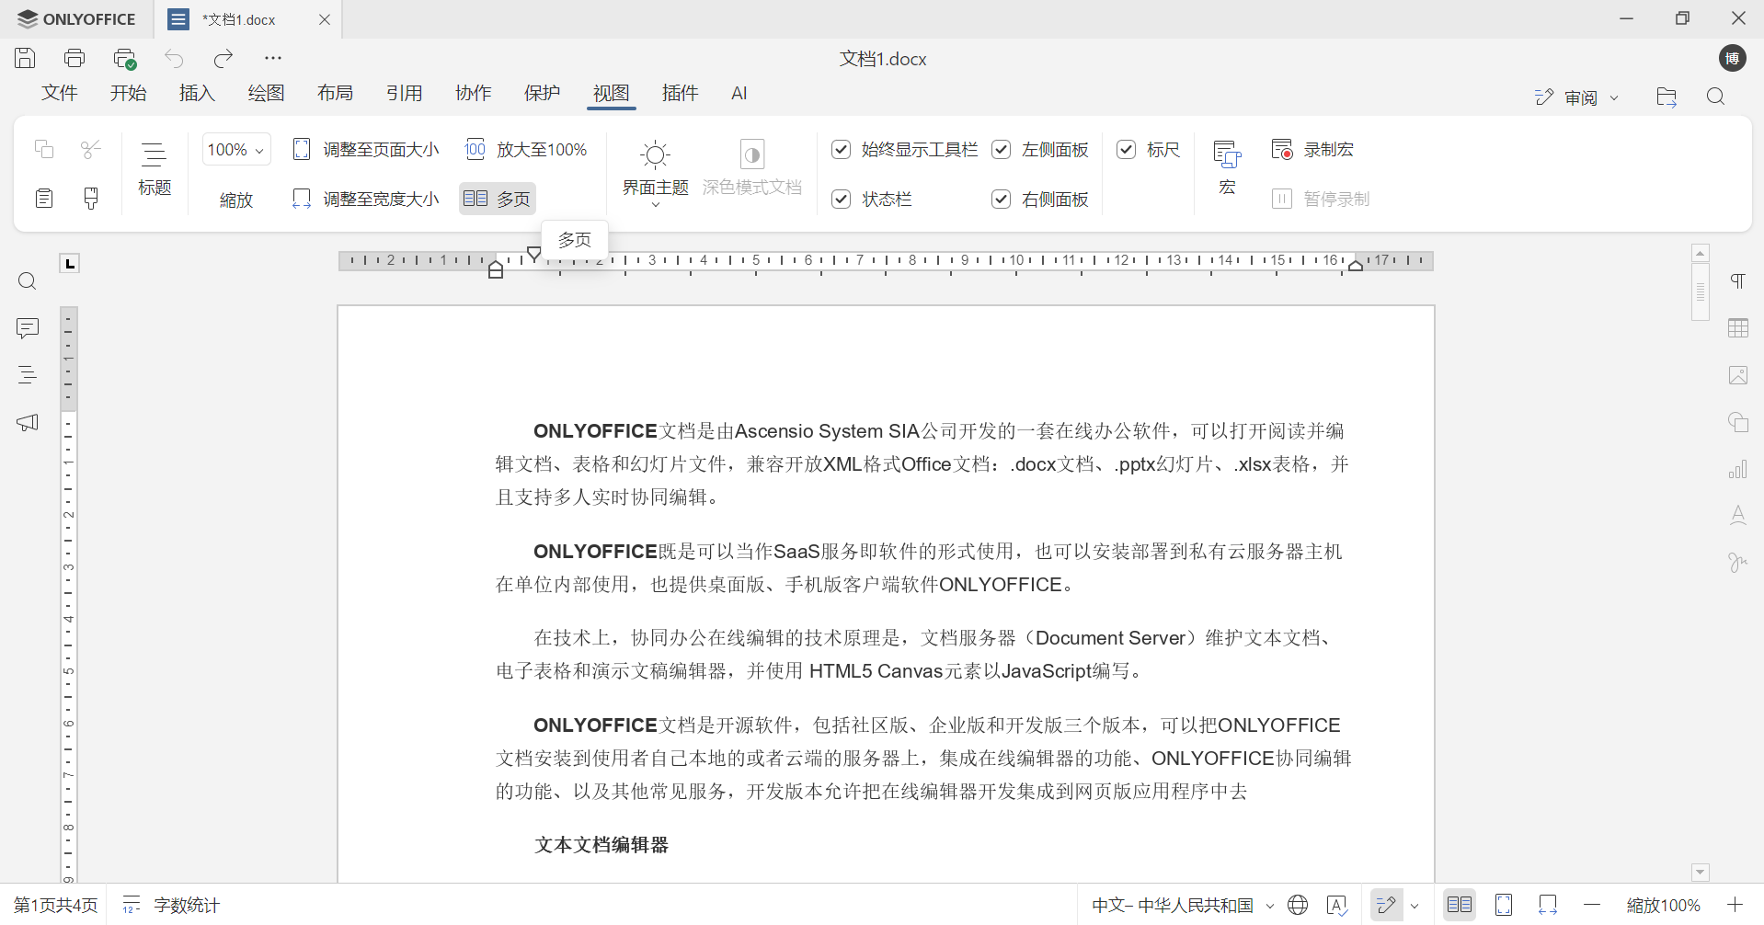This screenshot has width=1764, height=925.
Task: Switch to the 插件 ribbon tab
Action: (681, 93)
